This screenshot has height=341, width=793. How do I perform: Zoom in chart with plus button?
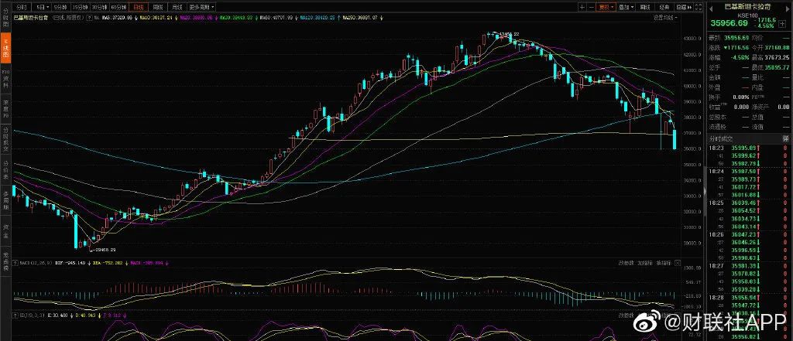point(582,7)
